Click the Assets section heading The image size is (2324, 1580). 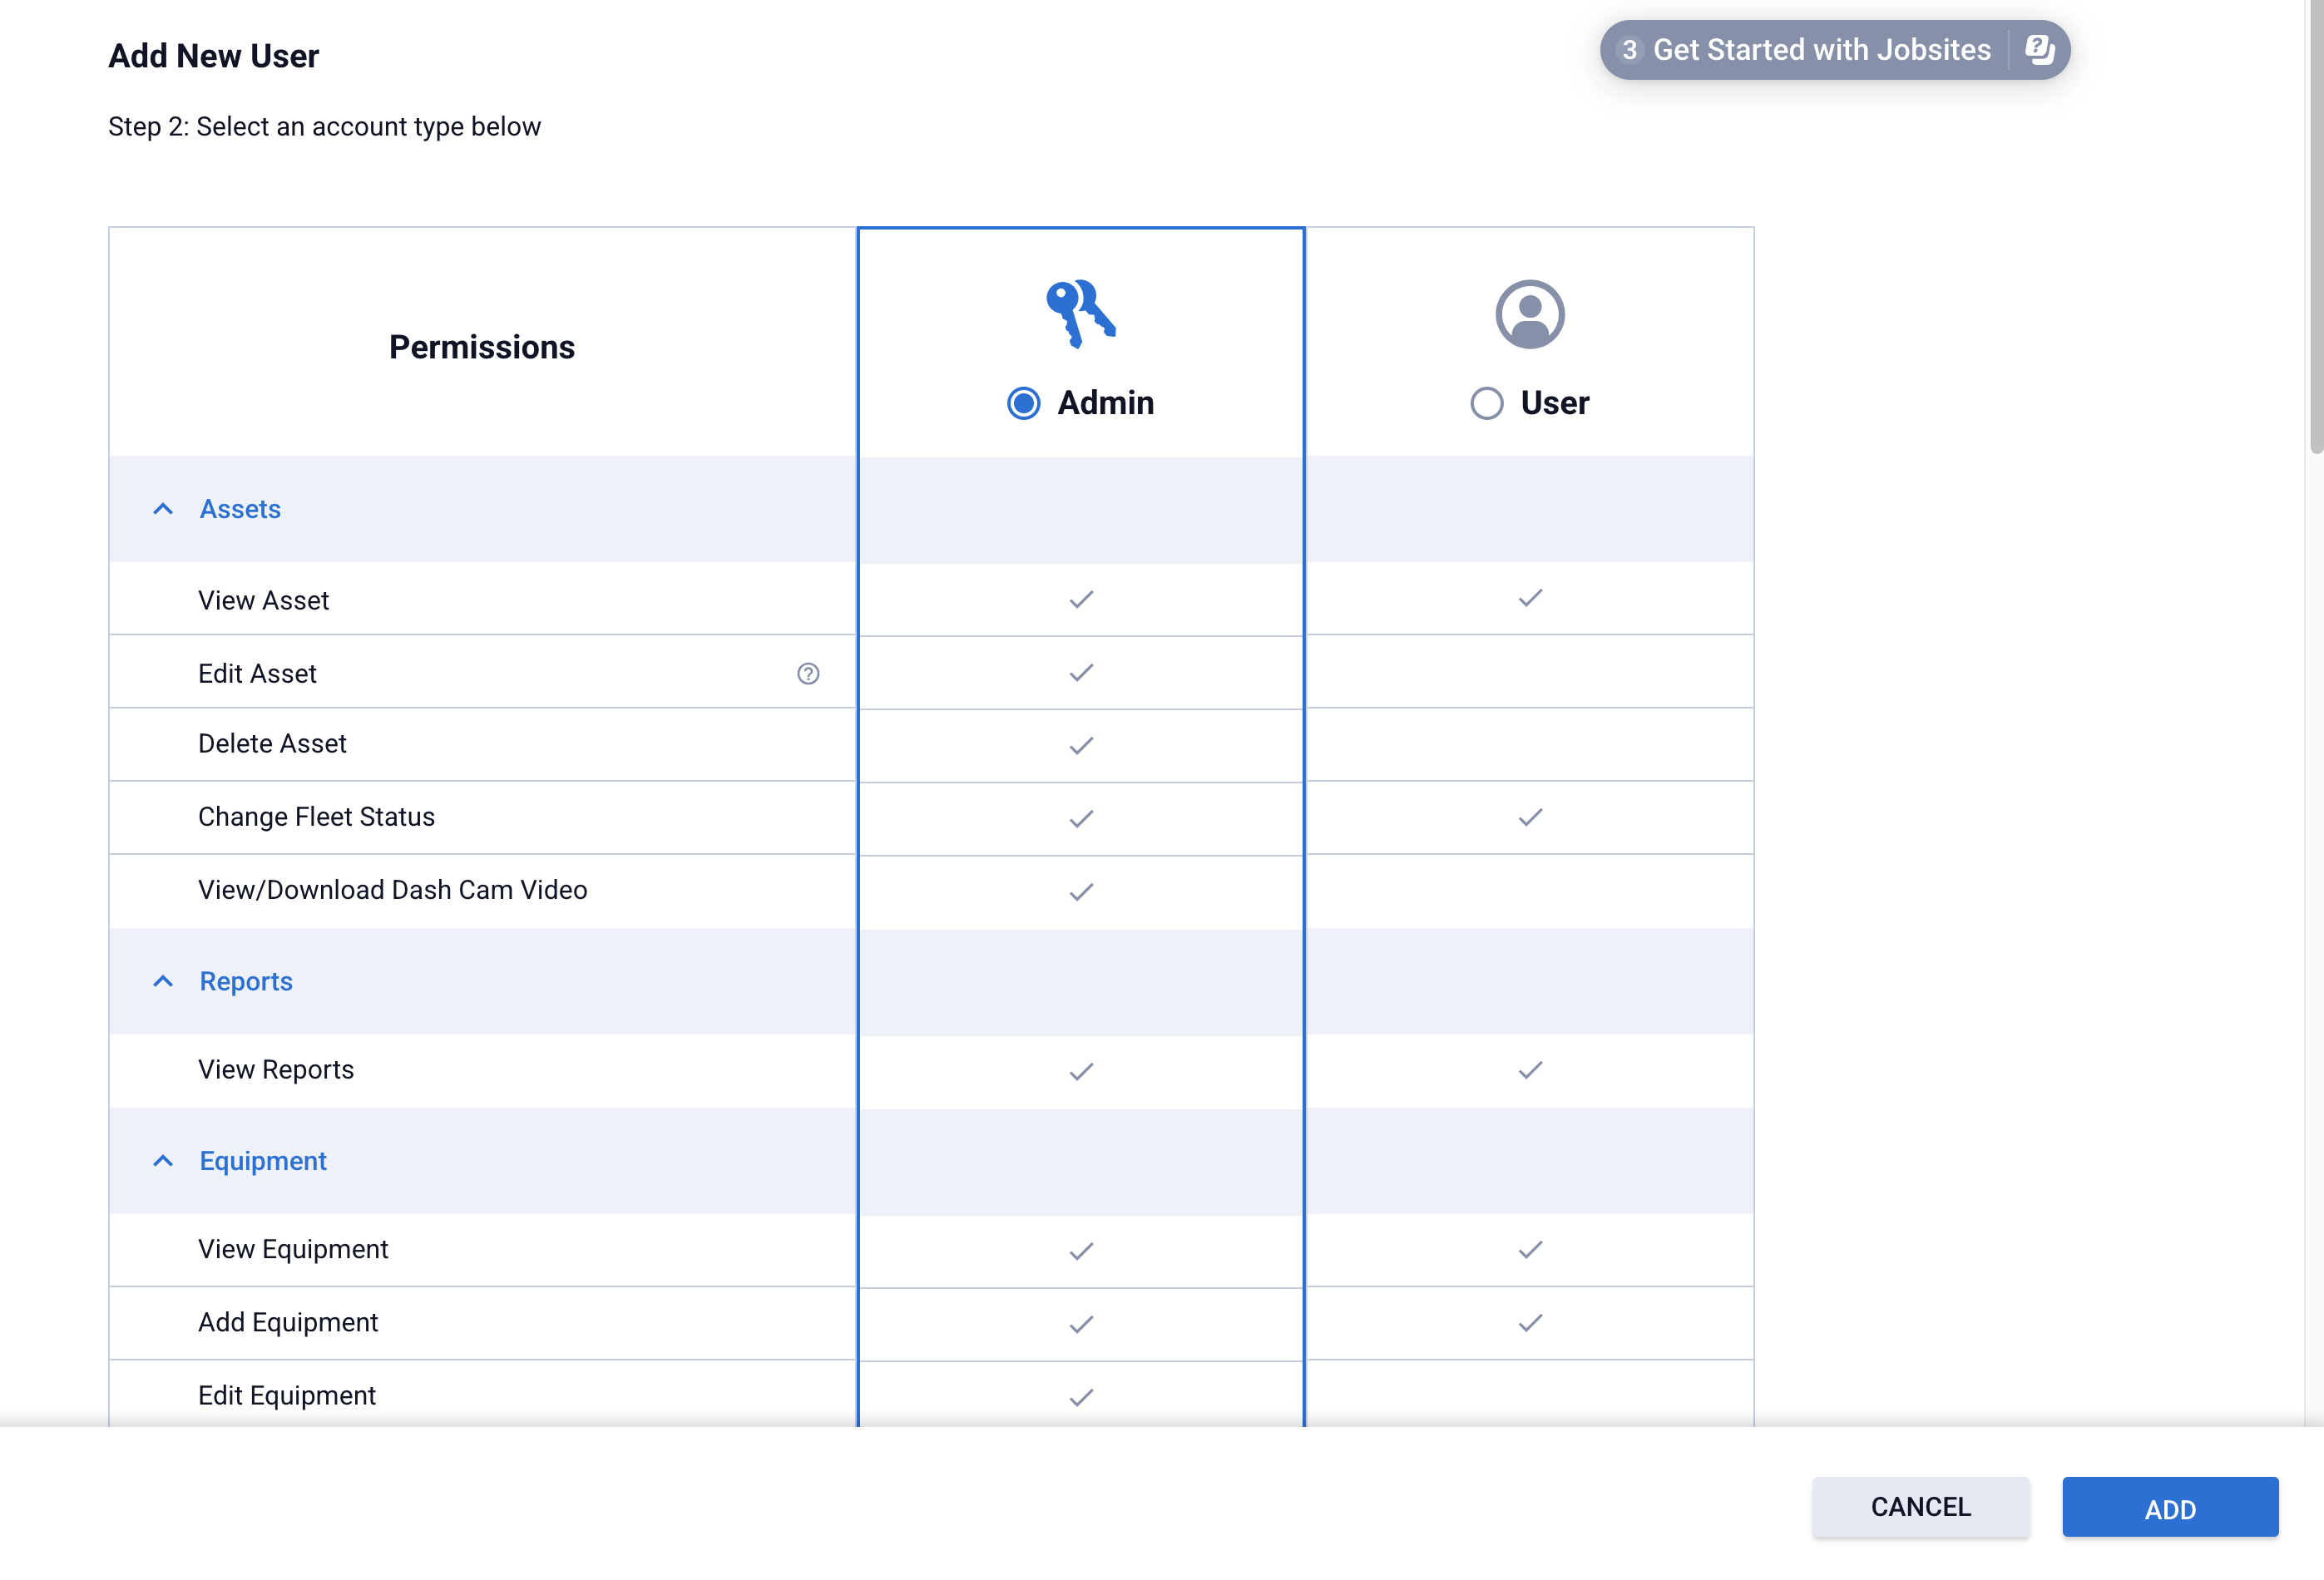[x=240, y=509]
